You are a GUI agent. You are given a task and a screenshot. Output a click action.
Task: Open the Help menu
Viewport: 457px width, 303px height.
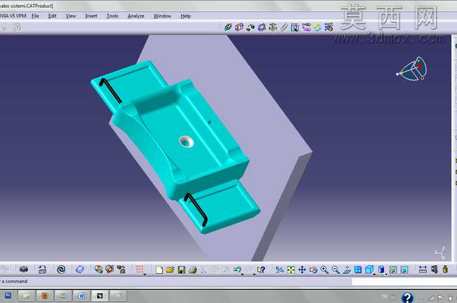[185, 16]
